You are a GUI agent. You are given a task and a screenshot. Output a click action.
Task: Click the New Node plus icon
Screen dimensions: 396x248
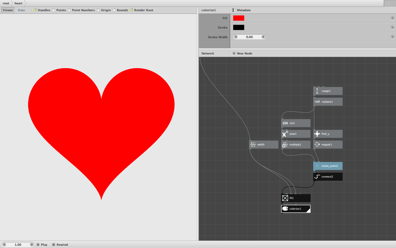click(234, 54)
